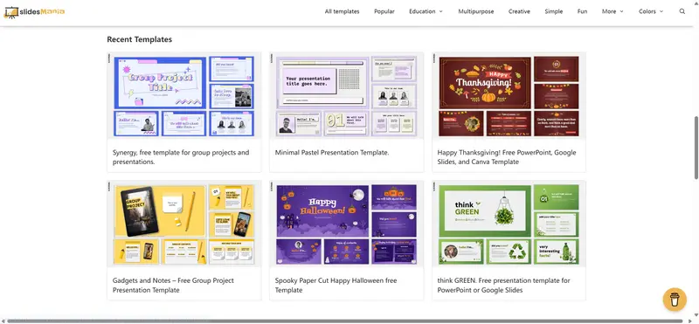Click the Happy Thanksgiving thumbnail image
This screenshot has width=699, height=324.
[x=509, y=96]
